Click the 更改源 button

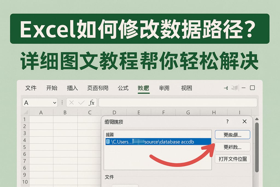(232, 134)
